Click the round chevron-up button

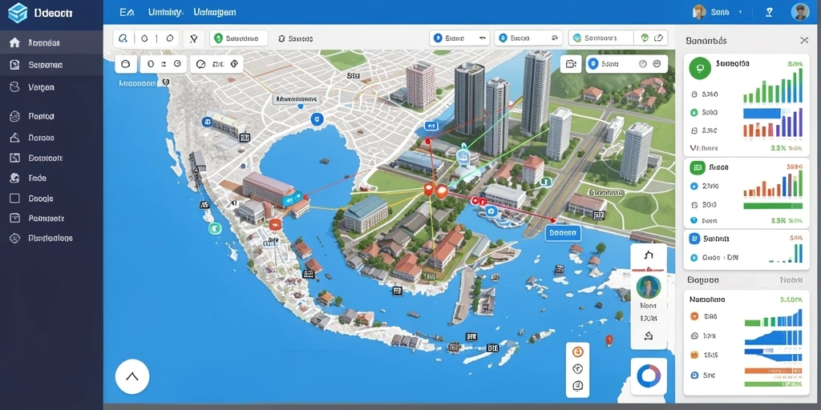click(132, 376)
